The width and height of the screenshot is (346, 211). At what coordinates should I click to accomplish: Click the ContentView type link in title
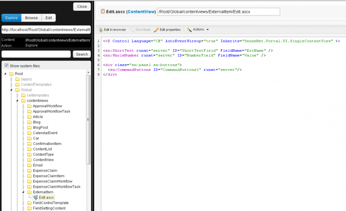pyautogui.click(x=141, y=12)
